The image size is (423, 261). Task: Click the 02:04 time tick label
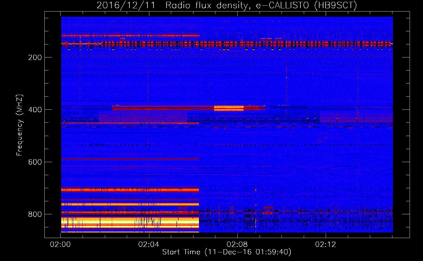point(149,245)
